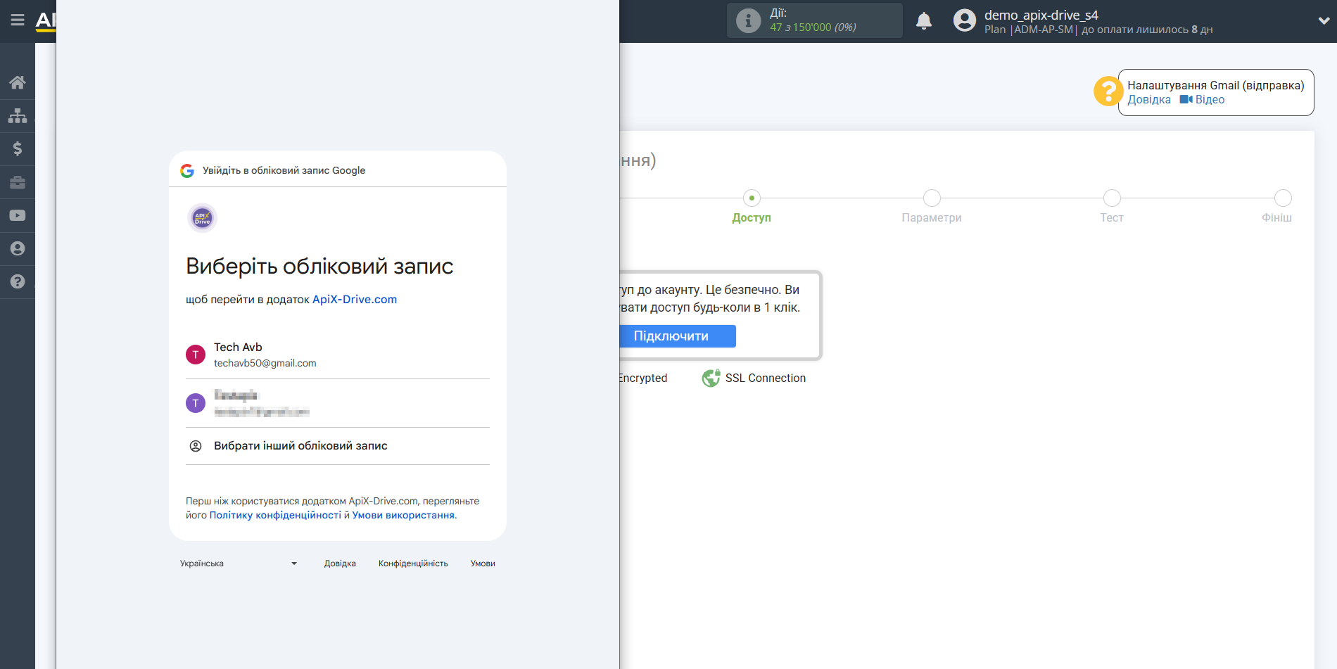This screenshot has width=1337, height=669.
Task: Click the info icon near Дії counter
Action: pyautogui.click(x=748, y=20)
